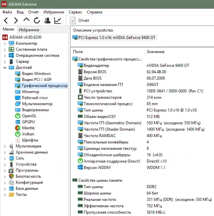Open the Сервис menu
Image resolution: width=214 pixels, height=216 pixels.
point(75,12)
